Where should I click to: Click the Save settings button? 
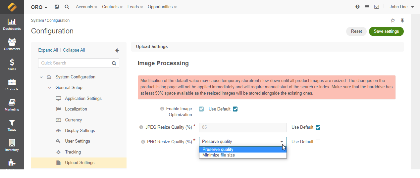point(386,31)
